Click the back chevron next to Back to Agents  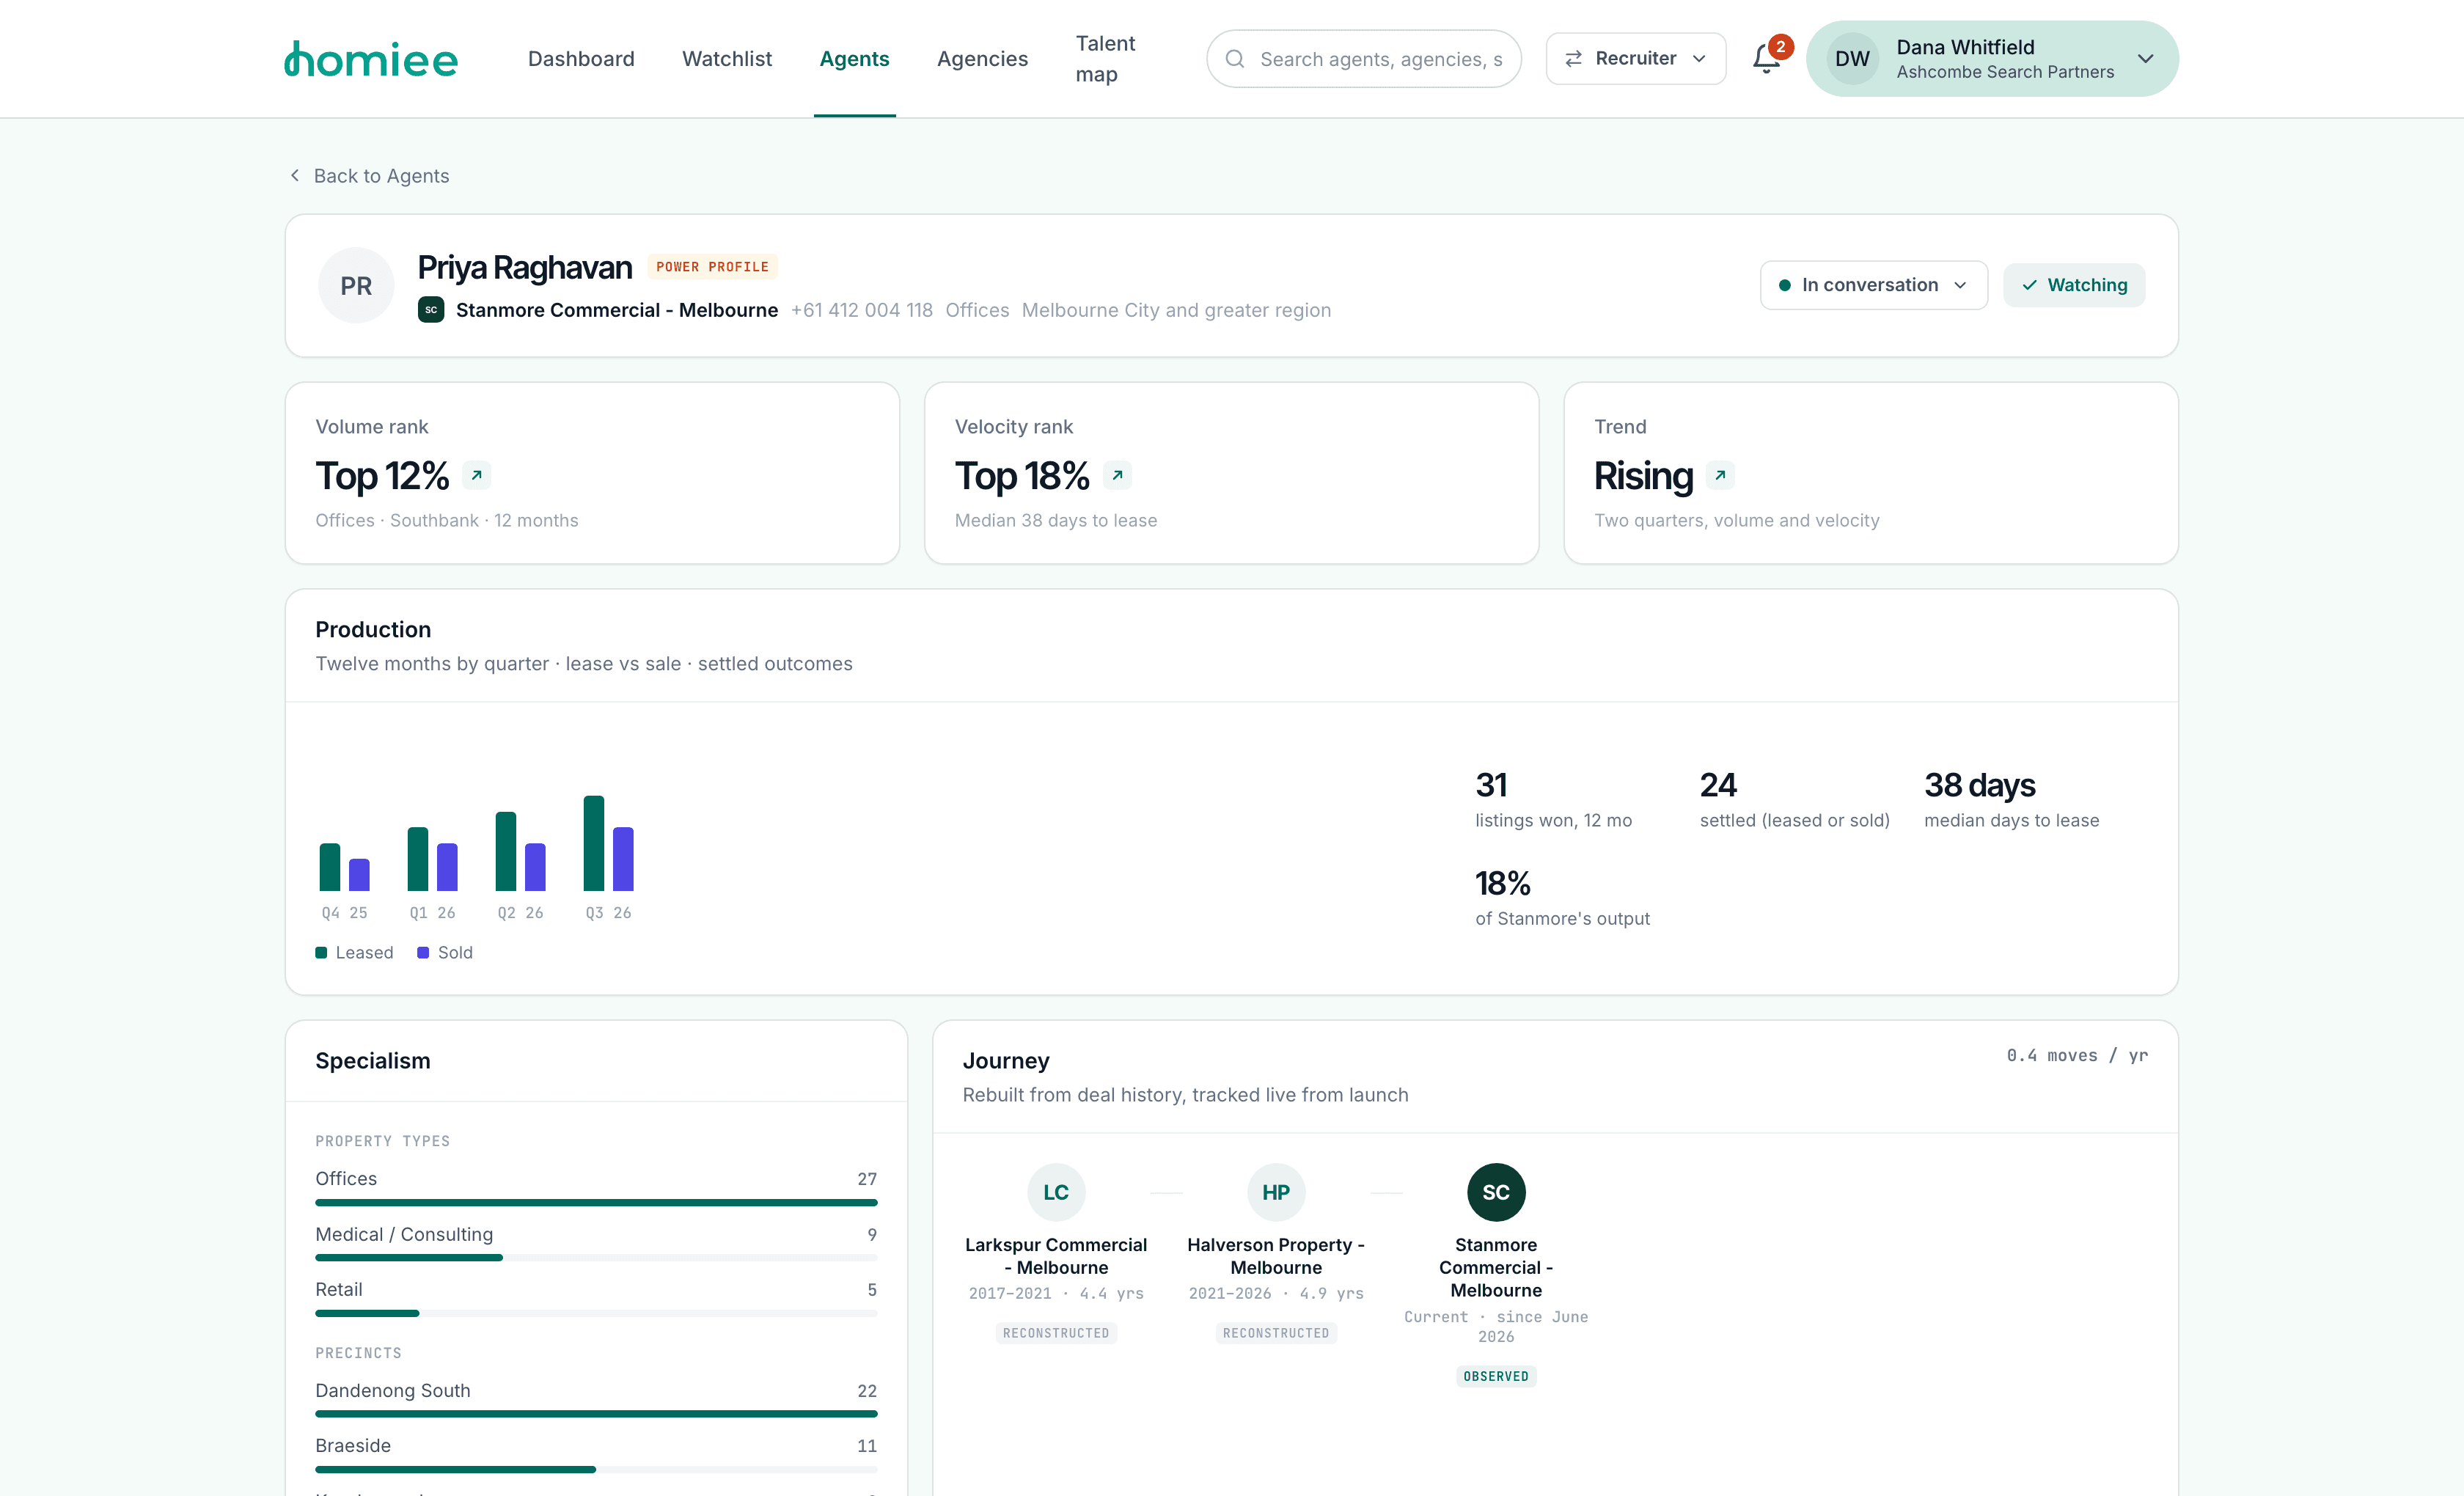pos(295,176)
